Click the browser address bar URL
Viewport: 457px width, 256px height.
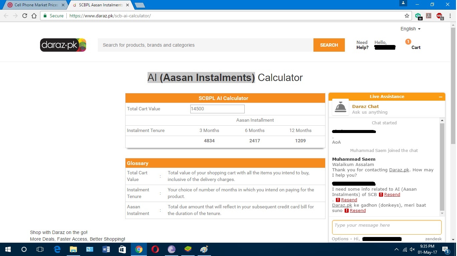110,16
